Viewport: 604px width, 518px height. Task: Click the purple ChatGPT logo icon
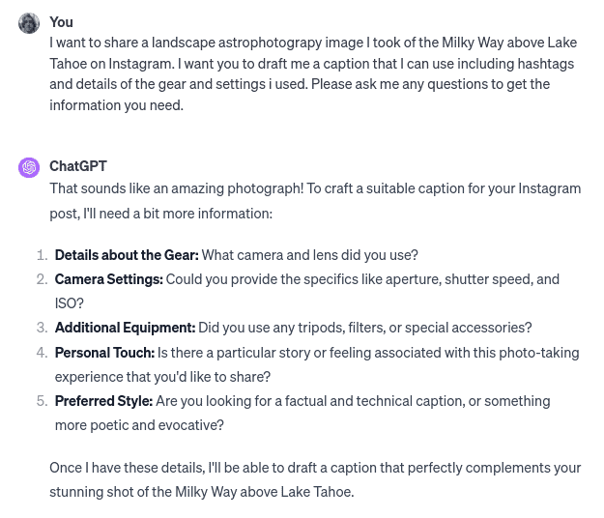click(x=29, y=167)
